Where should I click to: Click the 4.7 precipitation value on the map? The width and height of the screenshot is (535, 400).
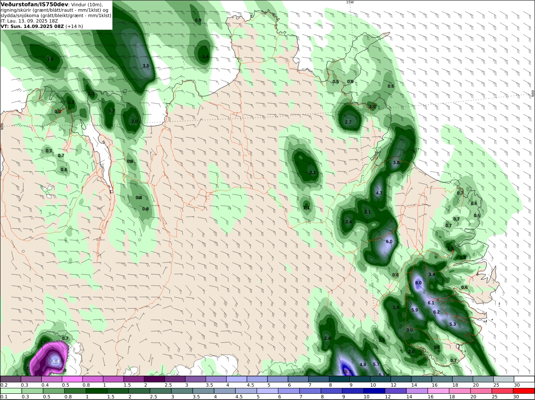[379, 193]
